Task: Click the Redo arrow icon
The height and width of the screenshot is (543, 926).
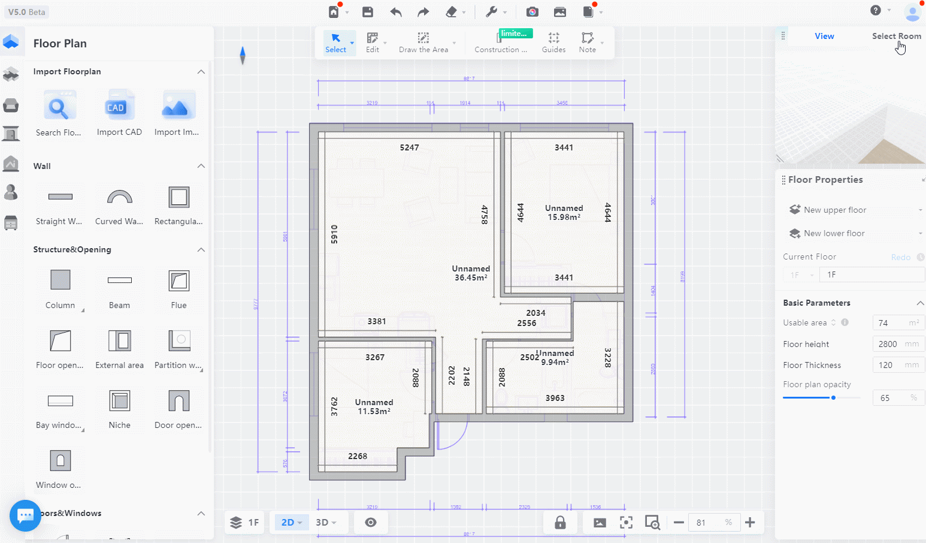Action: click(423, 12)
